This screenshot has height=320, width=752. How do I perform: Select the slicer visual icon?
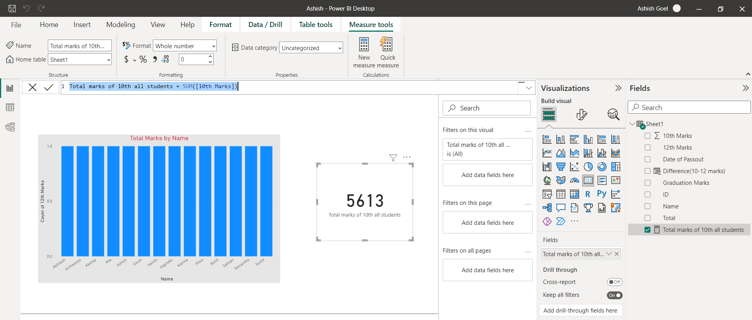[x=547, y=194]
